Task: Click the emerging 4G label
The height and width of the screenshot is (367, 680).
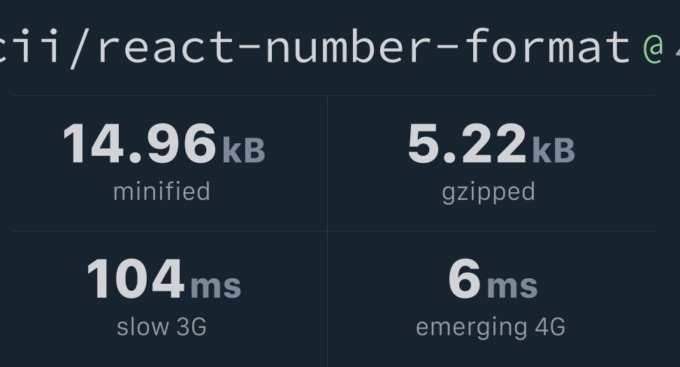Action: click(x=491, y=328)
